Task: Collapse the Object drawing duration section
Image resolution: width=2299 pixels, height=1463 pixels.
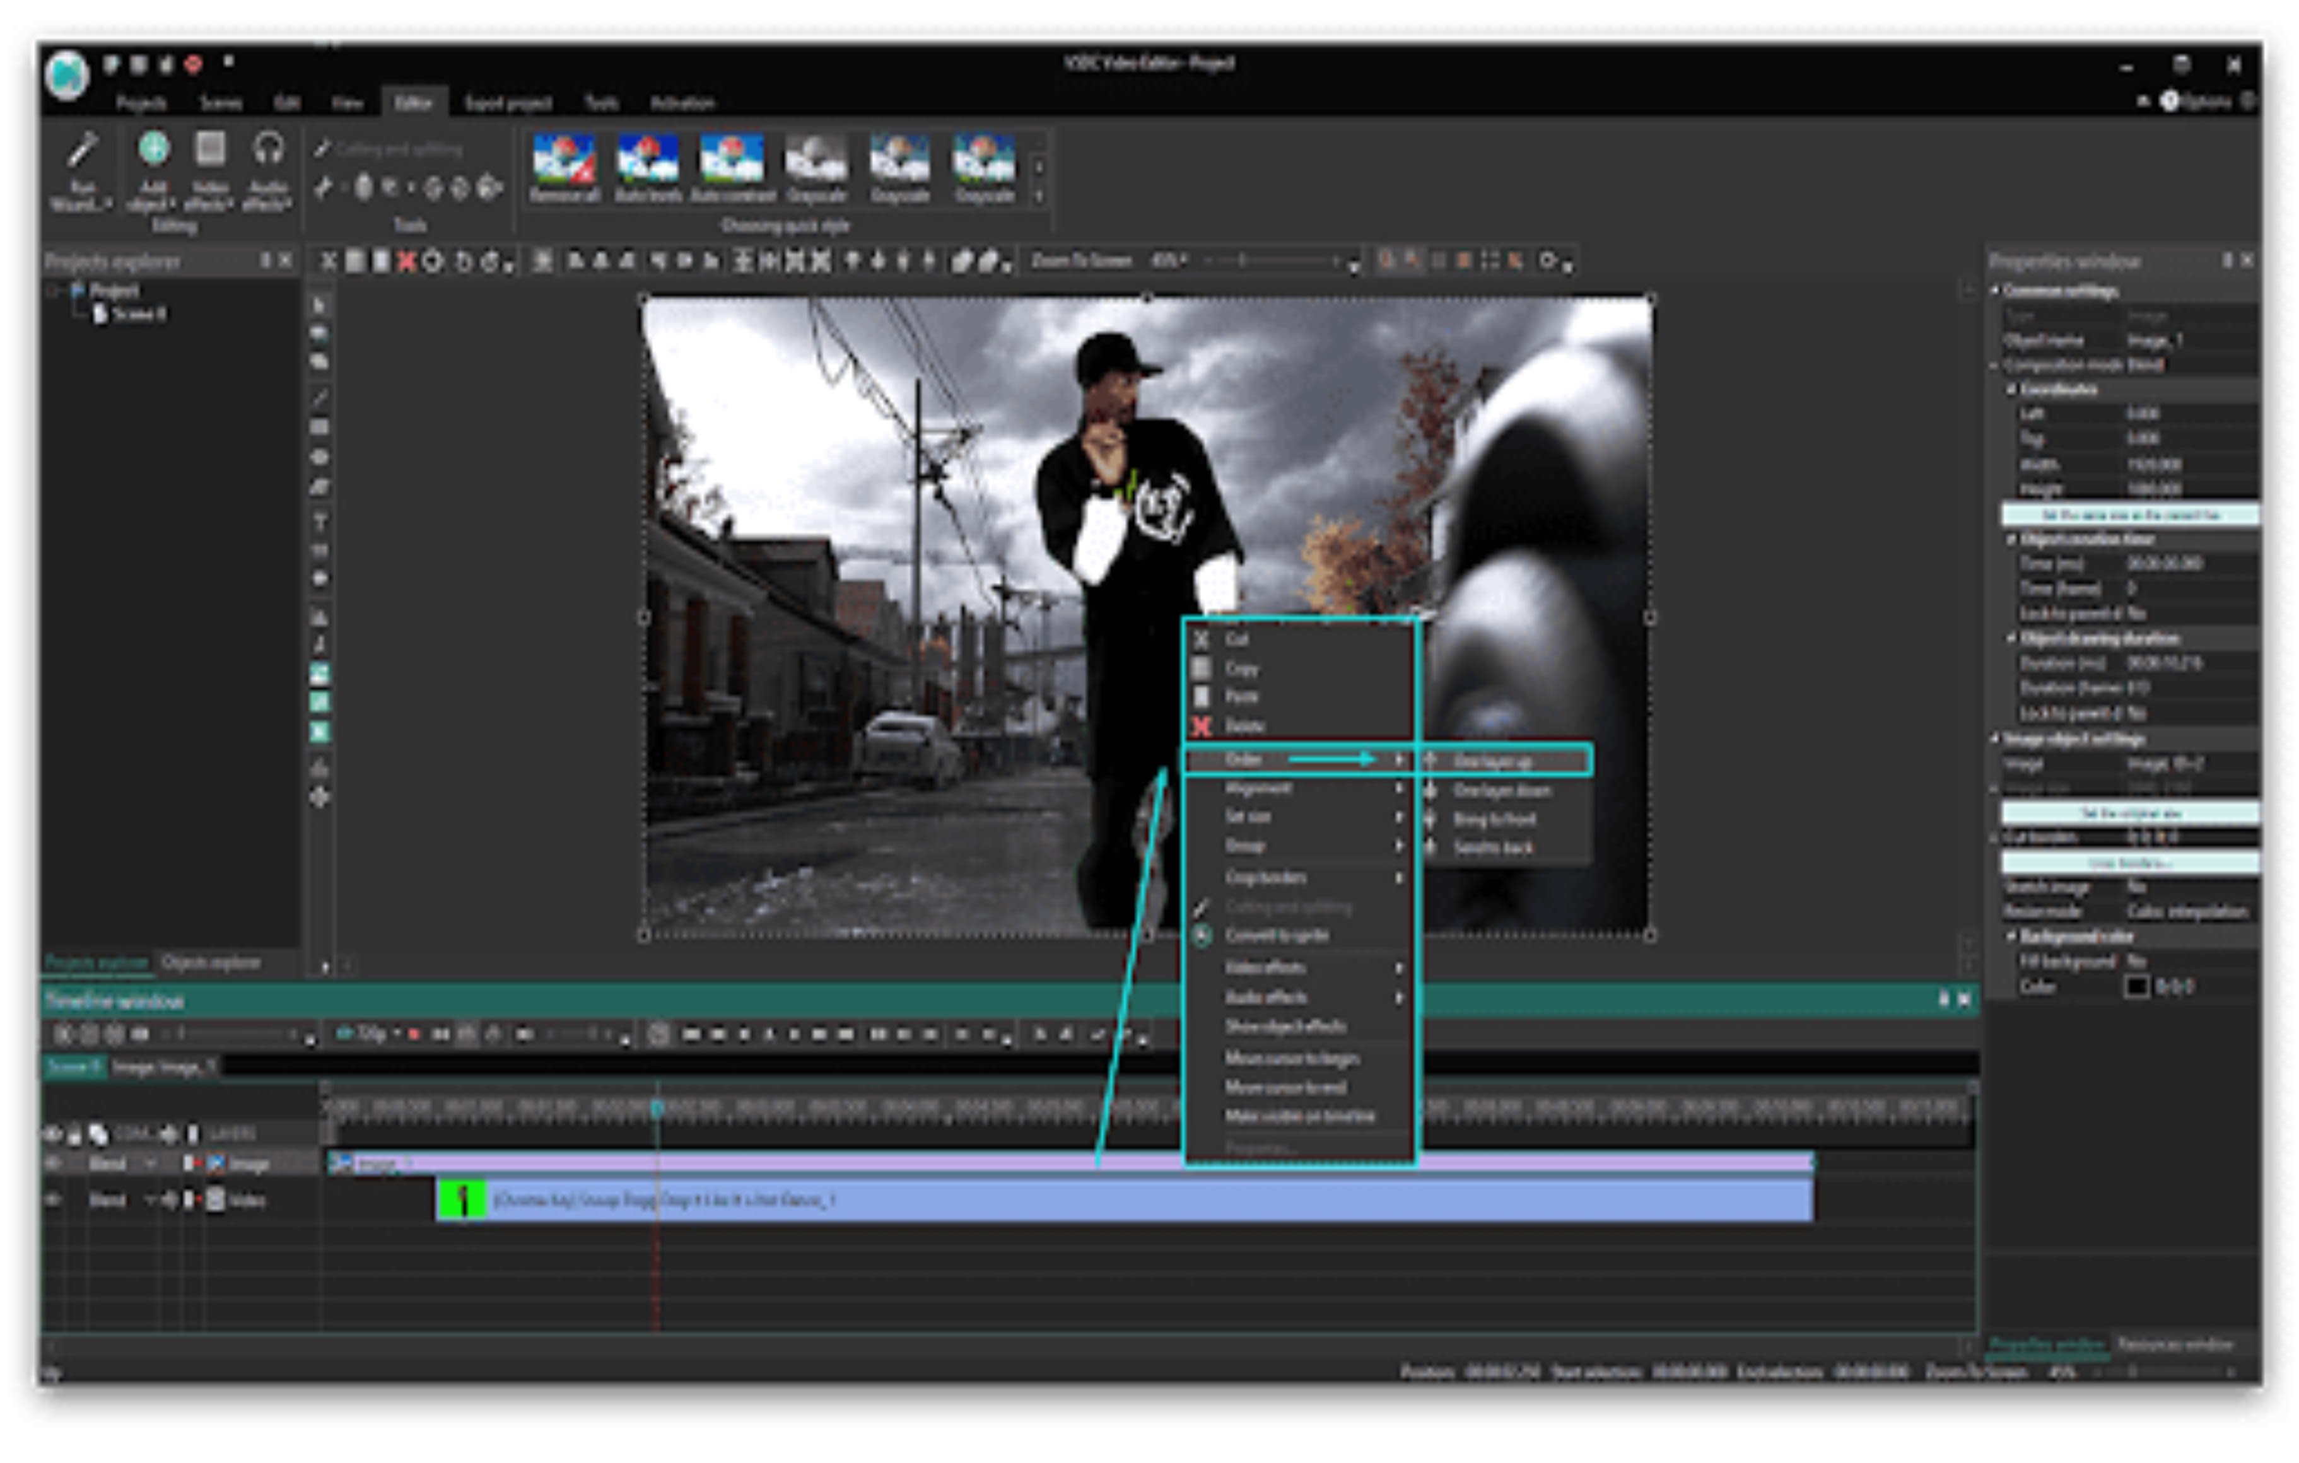Action: point(2011,638)
